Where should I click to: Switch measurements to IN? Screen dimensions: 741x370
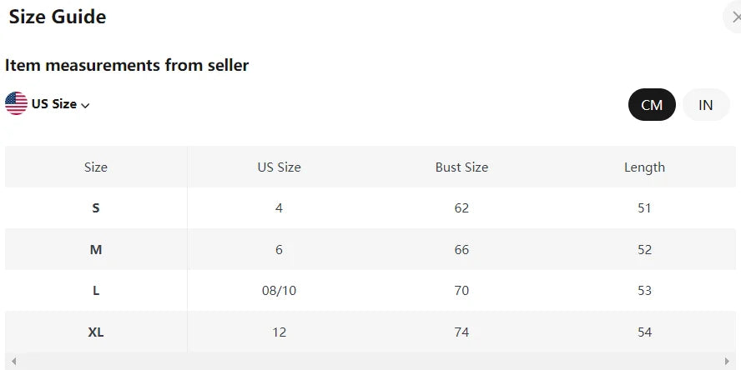(706, 104)
